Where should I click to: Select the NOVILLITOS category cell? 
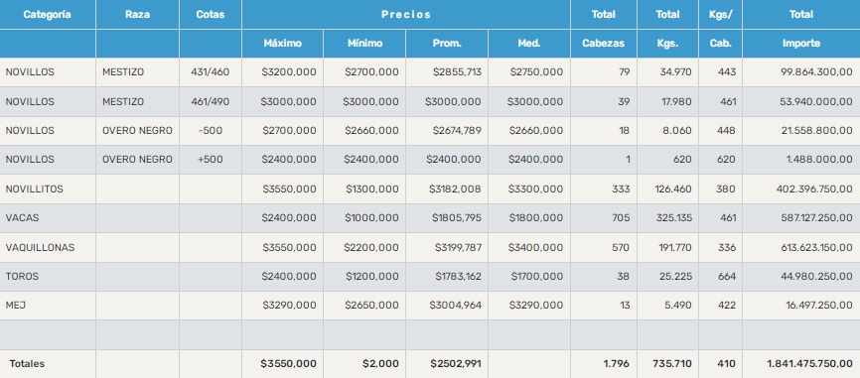coord(34,189)
